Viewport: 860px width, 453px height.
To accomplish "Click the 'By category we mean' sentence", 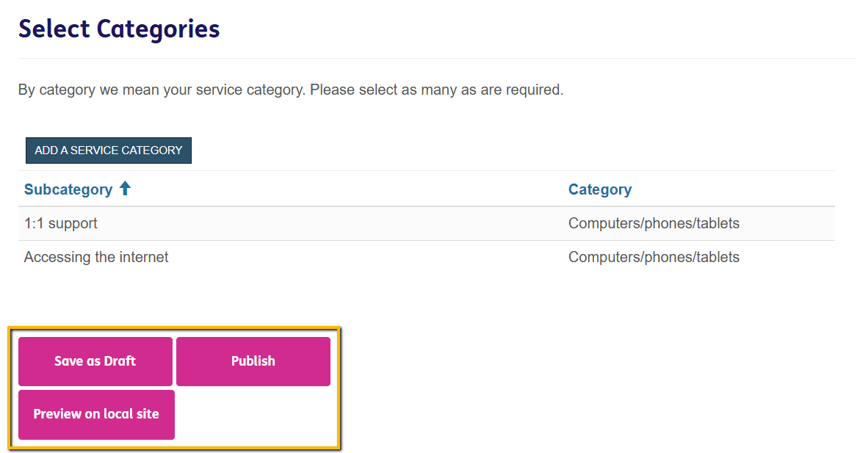I will (162, 90).
